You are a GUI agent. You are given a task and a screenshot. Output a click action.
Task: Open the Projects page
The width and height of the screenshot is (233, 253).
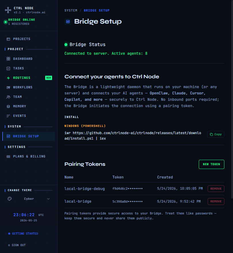click(x=29, y=39)
